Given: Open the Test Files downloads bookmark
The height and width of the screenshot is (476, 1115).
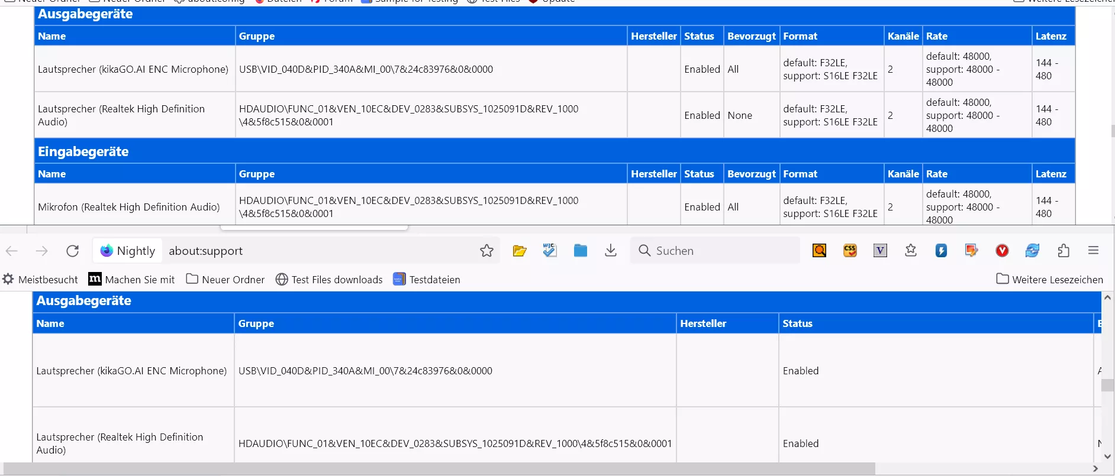Looking at the screenshot, I should (x=329, y=280).
